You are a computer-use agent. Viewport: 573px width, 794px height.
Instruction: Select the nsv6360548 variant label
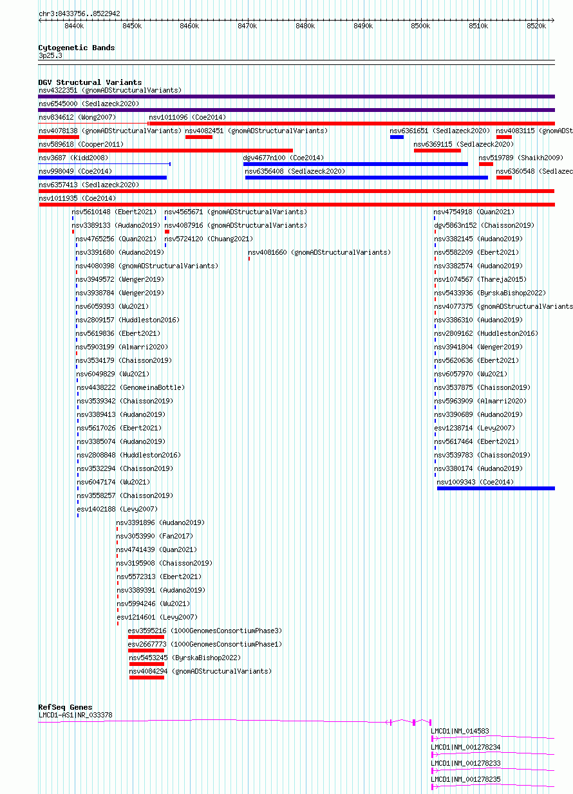(x=534, y=171)
